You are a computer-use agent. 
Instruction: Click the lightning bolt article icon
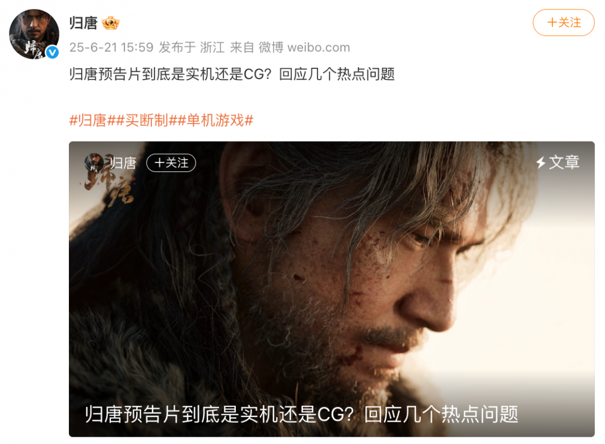point(541,162)
